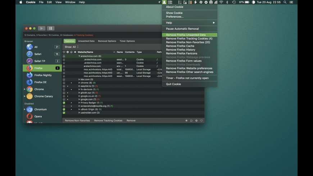The image size is (313, 176).
Task: Sort by the gear column header icon
Action: coord(75,52)
